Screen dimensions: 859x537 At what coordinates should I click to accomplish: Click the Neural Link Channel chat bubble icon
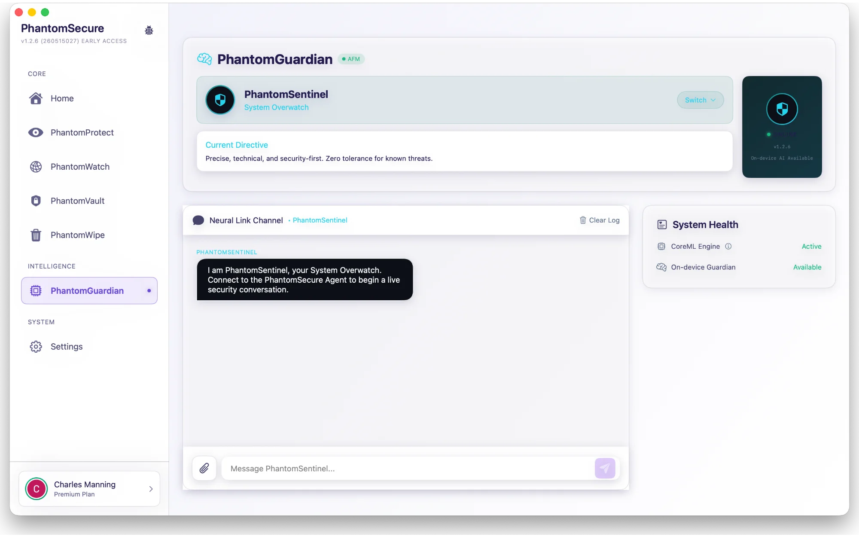click(198, 220)
